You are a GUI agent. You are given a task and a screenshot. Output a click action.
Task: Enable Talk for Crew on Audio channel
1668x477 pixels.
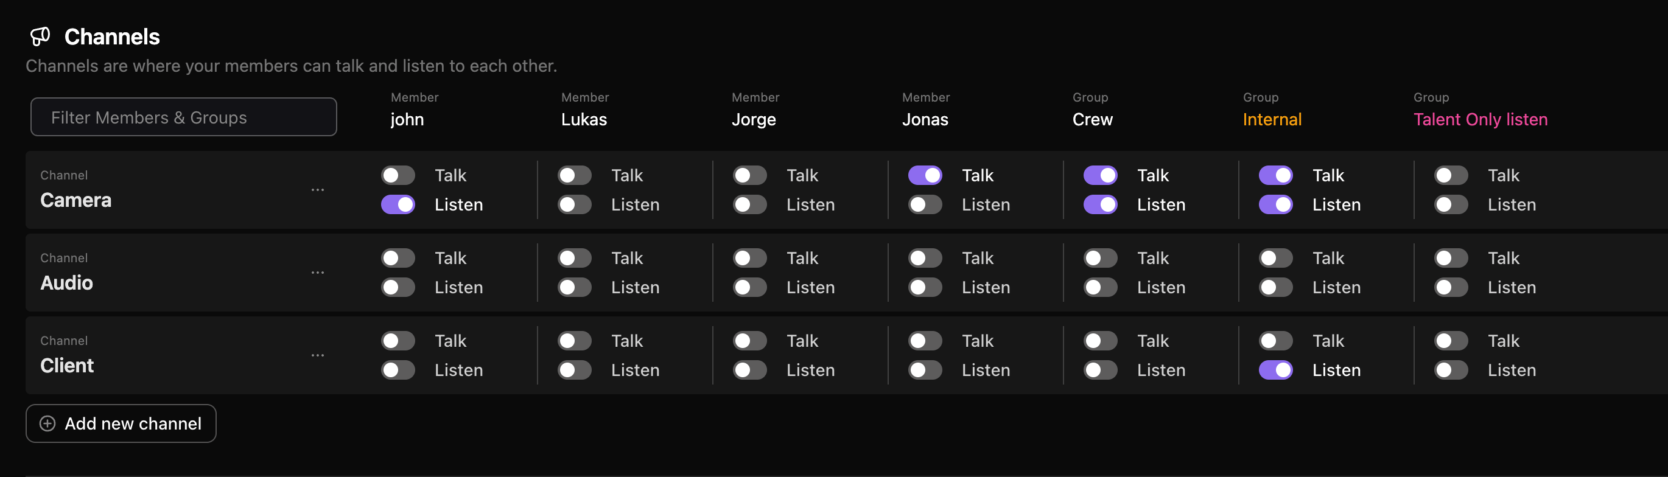coord(1101,257)
